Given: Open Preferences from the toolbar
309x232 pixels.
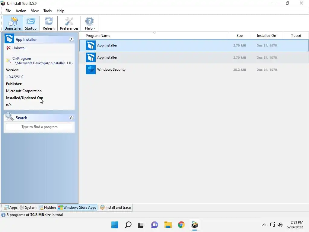Looking at the screenshot, I should pos(69,23).
